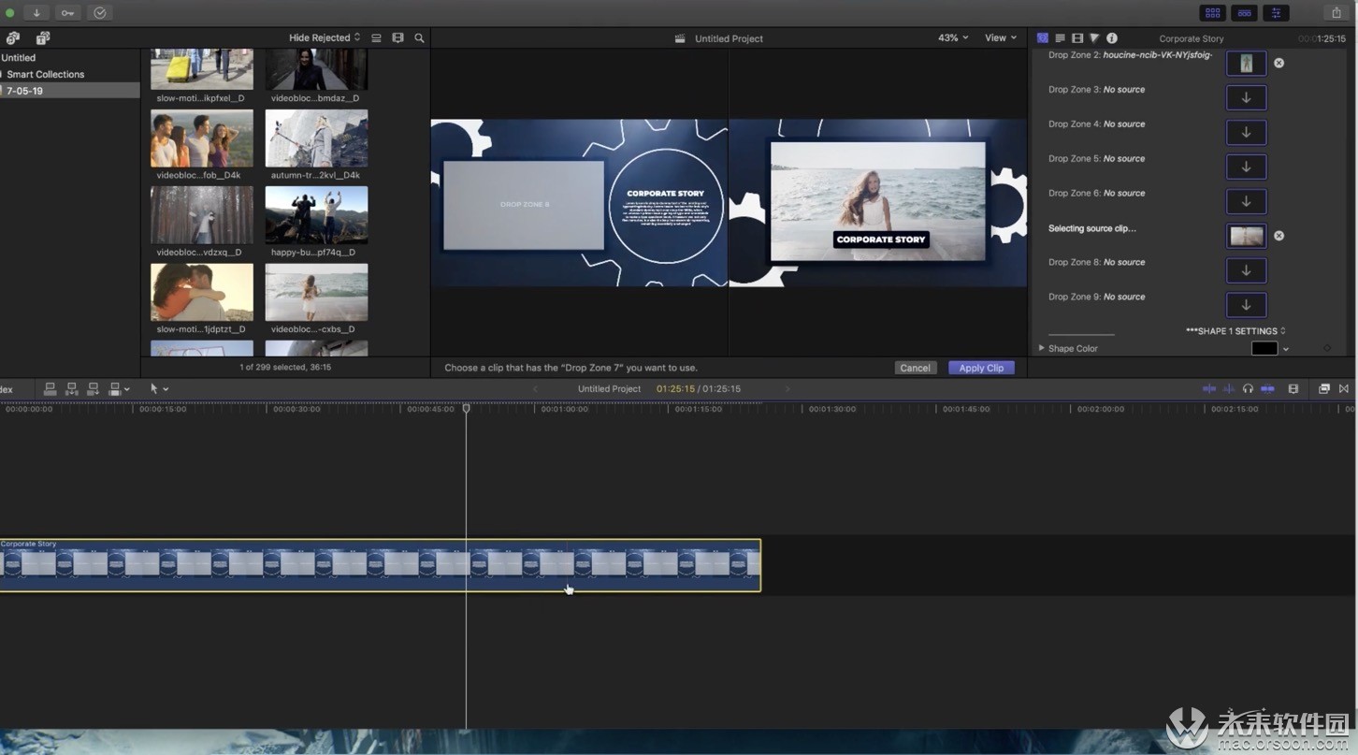Show the Libraries sidebar icon
Image resolution: width=1358 pixels, height=755 pixels.
point(13,38)
